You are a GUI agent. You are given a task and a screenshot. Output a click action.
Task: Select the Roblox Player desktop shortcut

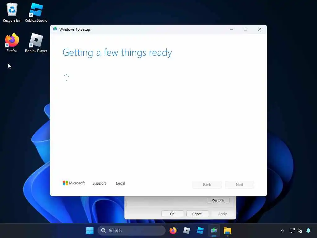click(36, 43)
